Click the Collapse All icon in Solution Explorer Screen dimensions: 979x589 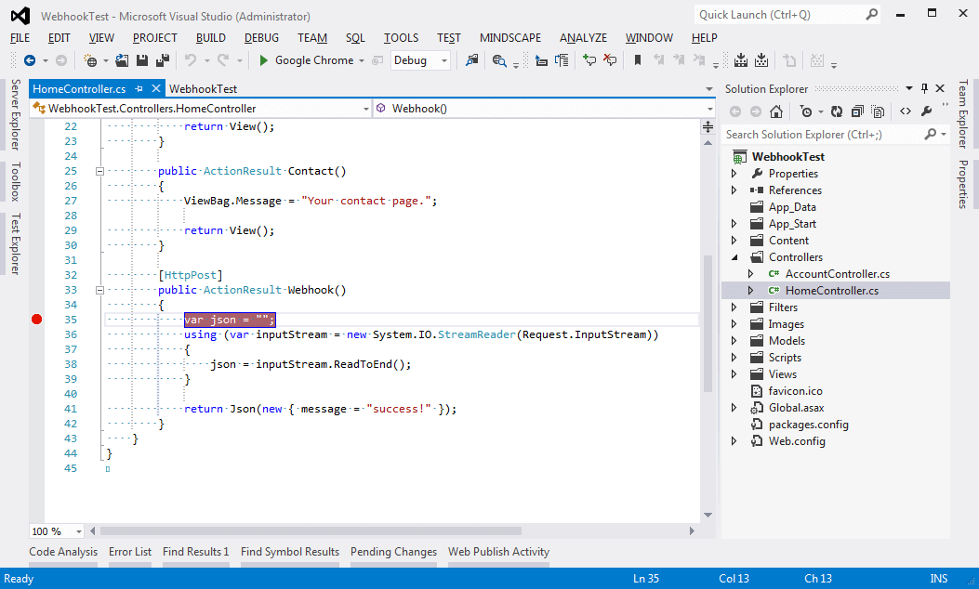tap(855, 111)
